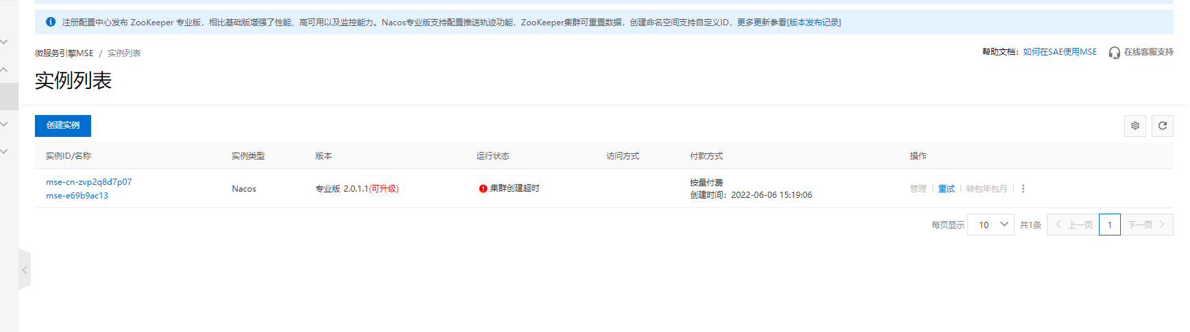Click the 按量付费 payment text
1190x332 pixels.
pyautogui.click(x=706, y=183)
